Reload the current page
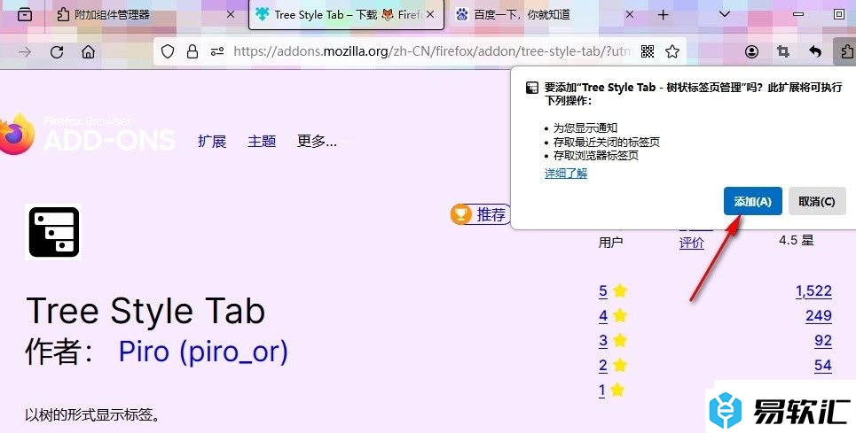 click(x=57, y=51)
